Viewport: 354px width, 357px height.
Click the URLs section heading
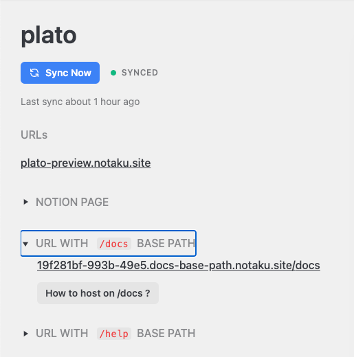34,135
